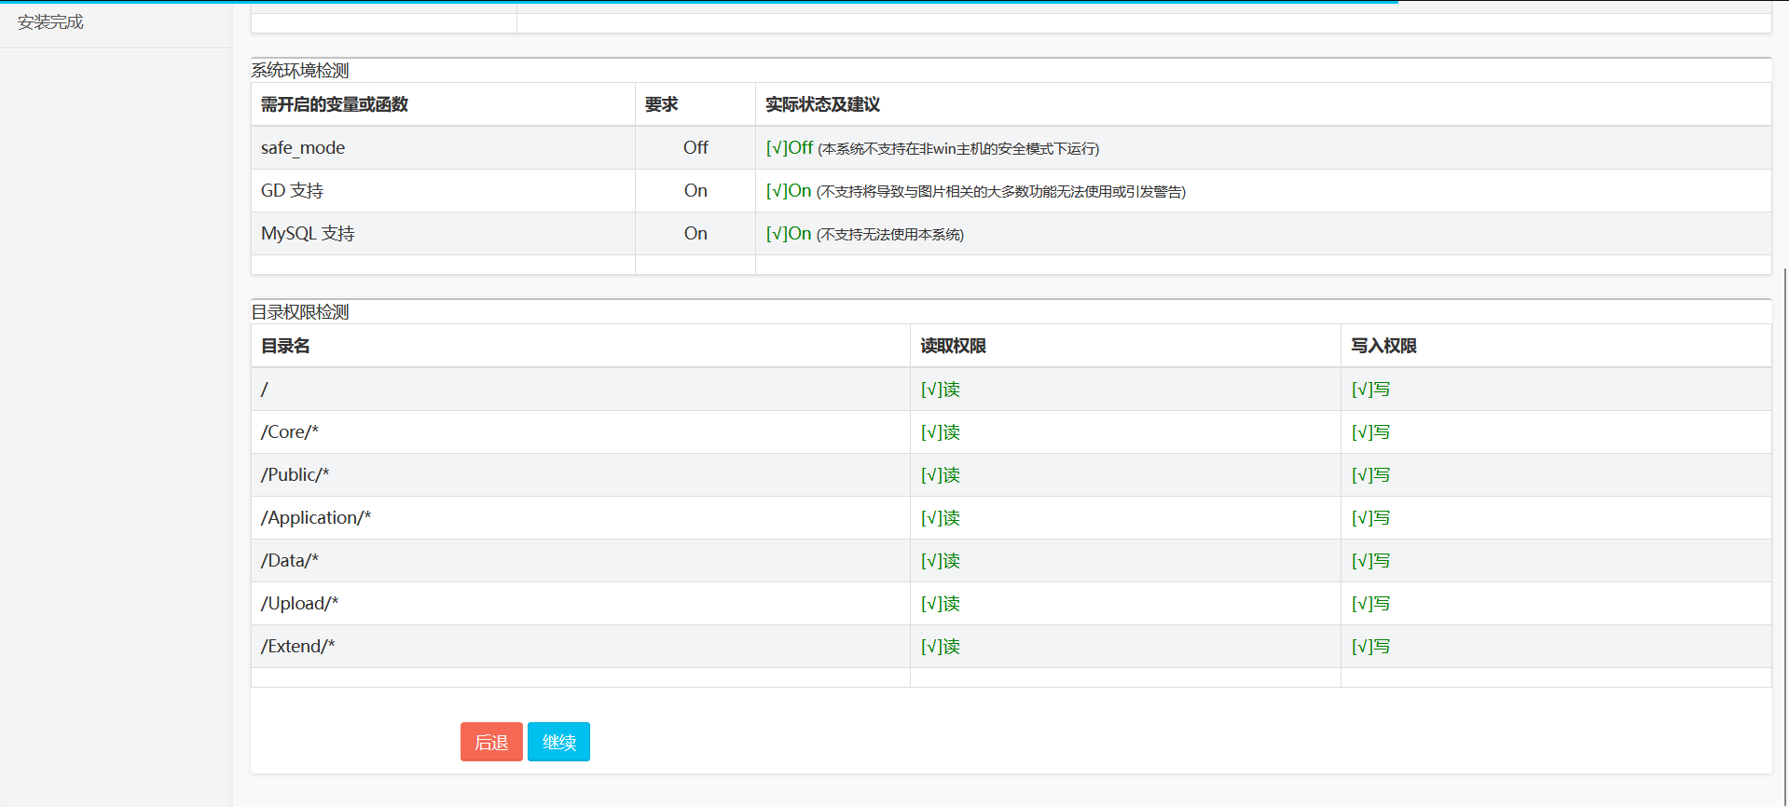Image resolution: width=1789 pixels, height=807 pixels.
Task: Click the blue loading progress bar at top
Action: pyautogui.click(x=699, y=2)
